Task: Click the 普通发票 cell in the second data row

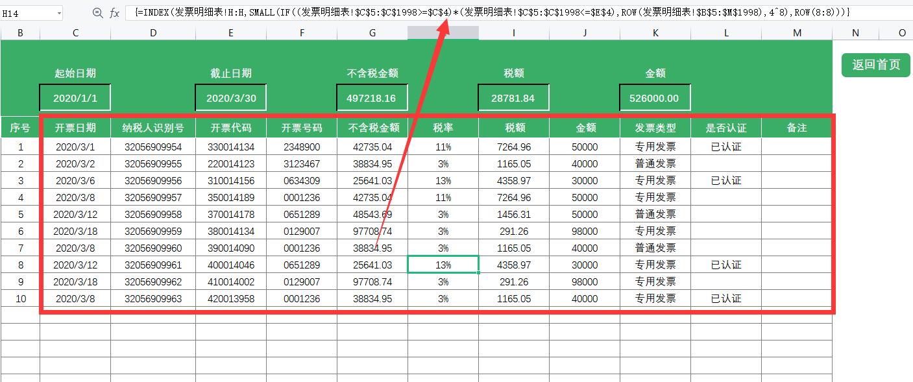Action: pos(655,163)
